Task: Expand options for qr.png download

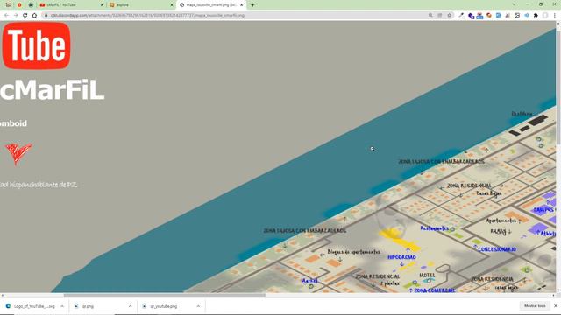Action: pos(130,306)
